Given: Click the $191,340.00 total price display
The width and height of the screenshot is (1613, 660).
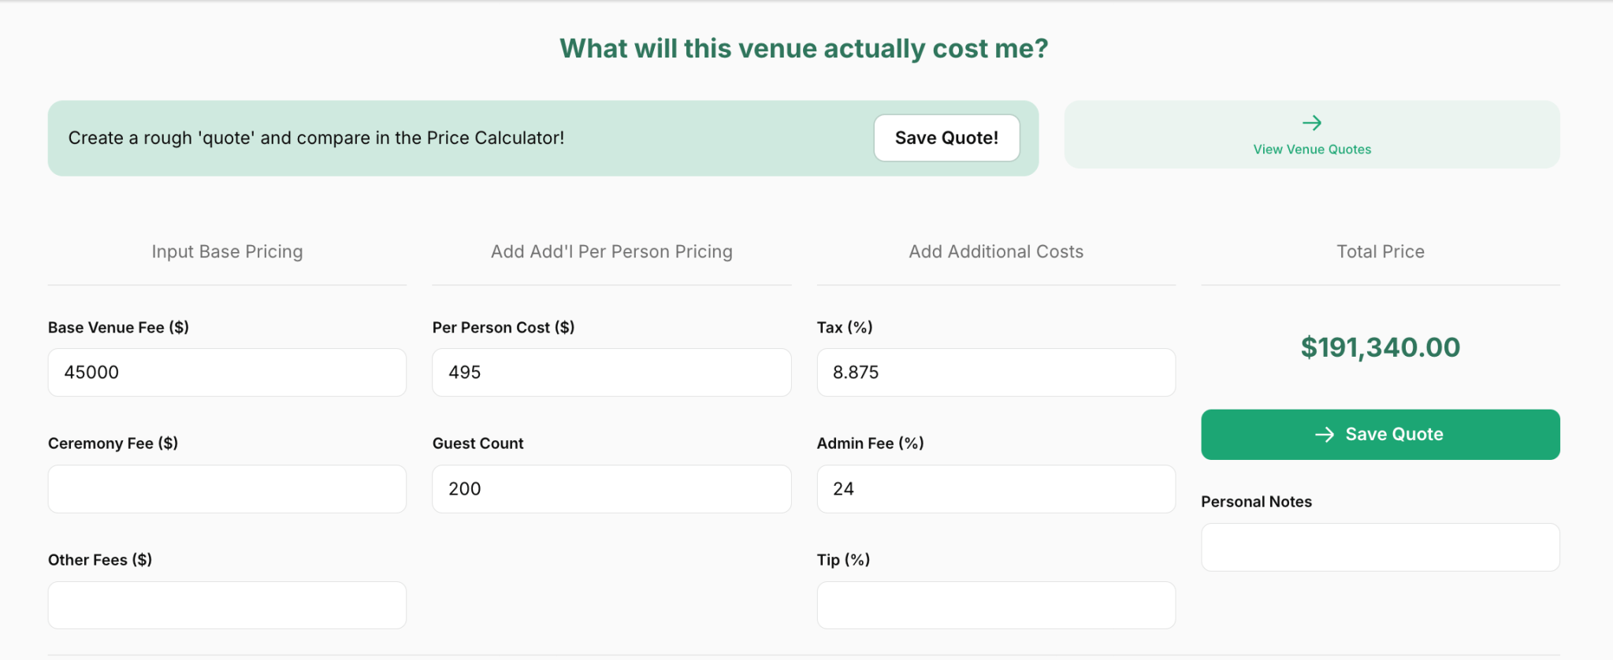Looking at the screenshot, I should (1380, 347).
